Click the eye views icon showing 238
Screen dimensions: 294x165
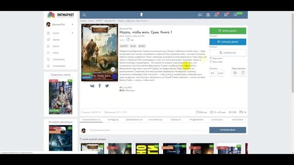click(230, 112)
